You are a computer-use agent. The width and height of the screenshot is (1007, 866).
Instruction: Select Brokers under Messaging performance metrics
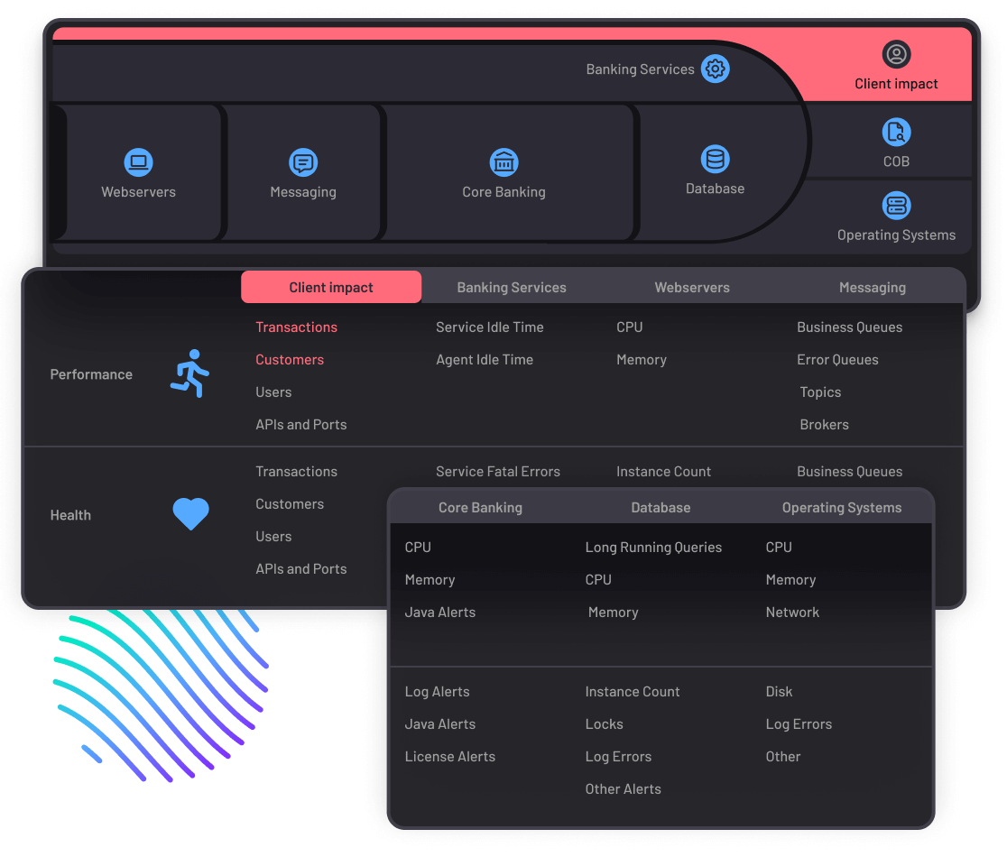[824, 424]
